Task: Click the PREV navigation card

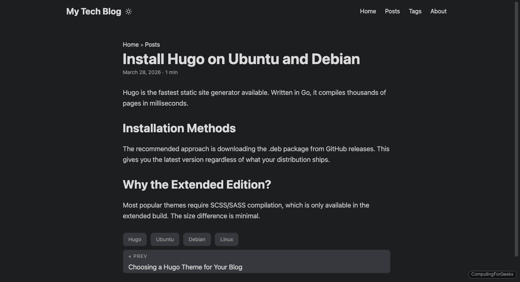Action: (x=256, y=261)
